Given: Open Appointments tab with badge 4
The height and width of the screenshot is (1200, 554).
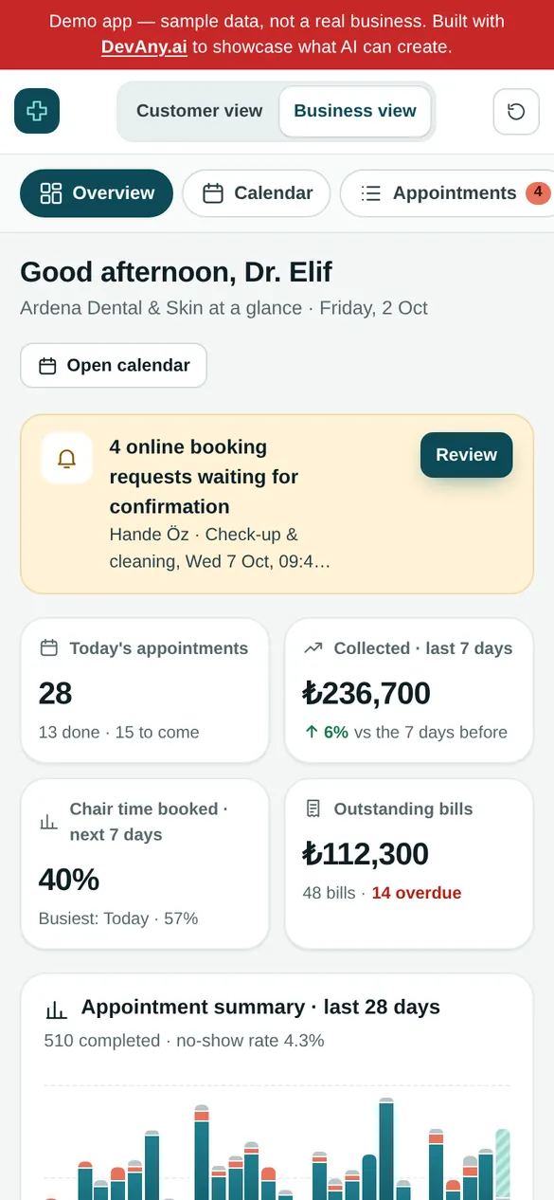Looking at the screenshot, I should [x=447, y=193].
